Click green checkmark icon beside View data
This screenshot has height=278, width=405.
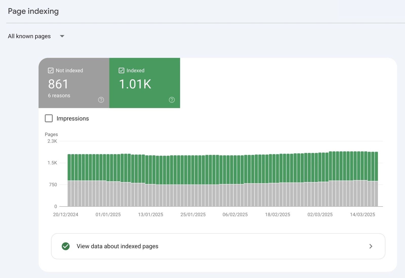66,246
